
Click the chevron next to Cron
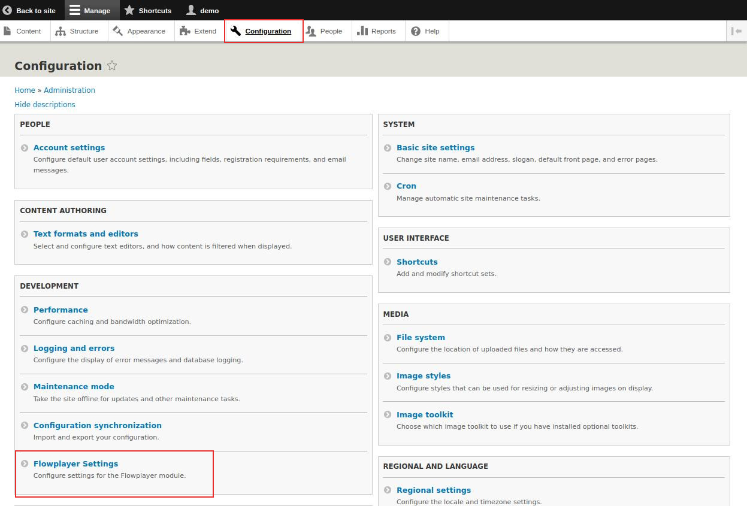click(387, 186)
